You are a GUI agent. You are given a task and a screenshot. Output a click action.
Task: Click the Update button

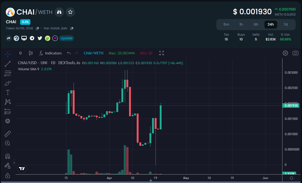(66, 38)
